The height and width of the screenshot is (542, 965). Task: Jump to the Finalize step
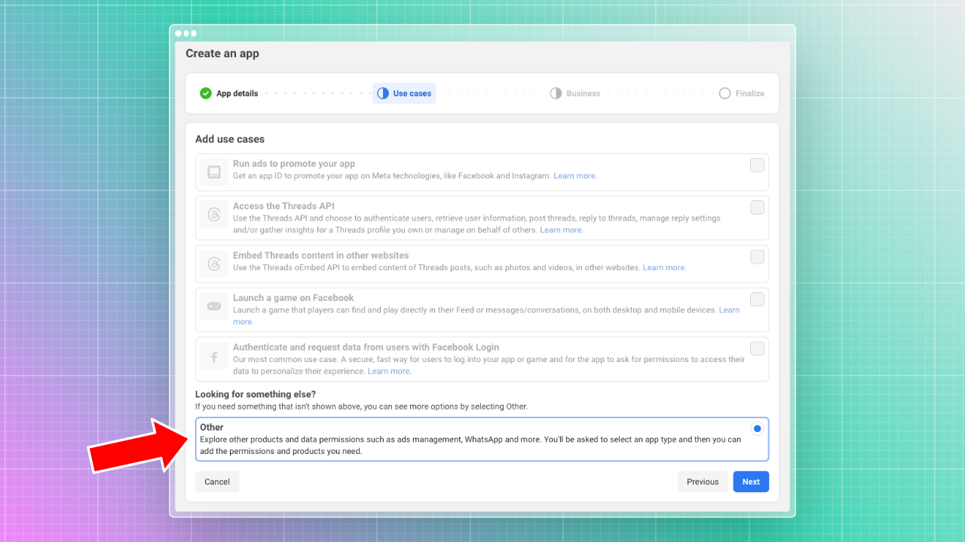point(742,93)
